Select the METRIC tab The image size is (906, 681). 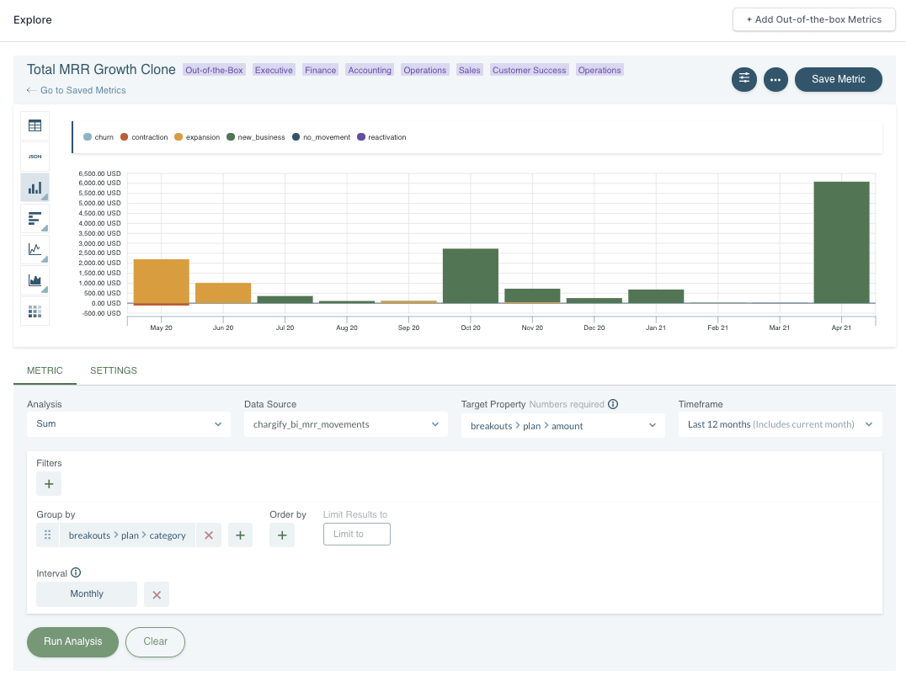point(45,370)
